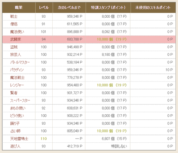Click the 職業 column header
The image size is (178, 153).
click(19, 7)
